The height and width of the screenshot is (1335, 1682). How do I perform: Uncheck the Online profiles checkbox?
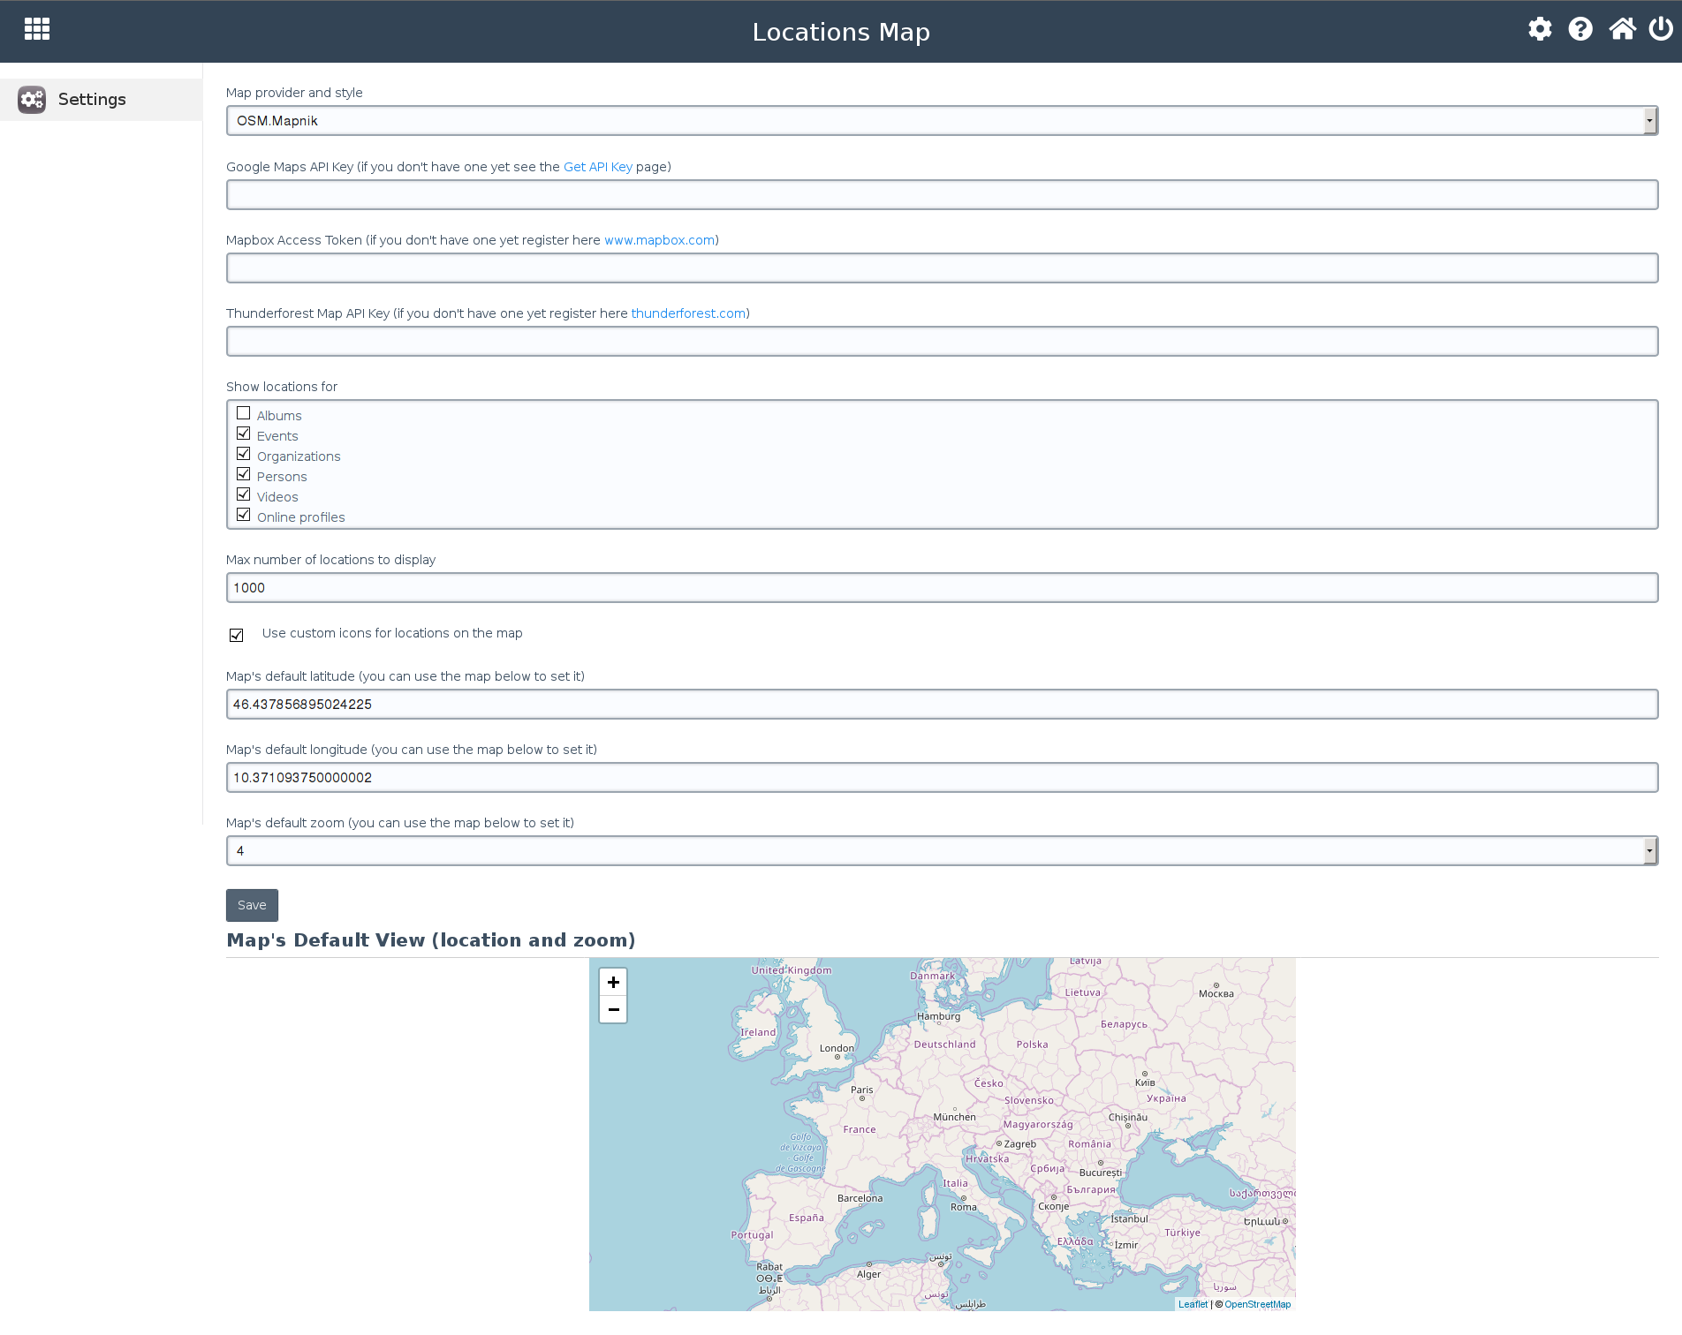(x=244, y=515)
